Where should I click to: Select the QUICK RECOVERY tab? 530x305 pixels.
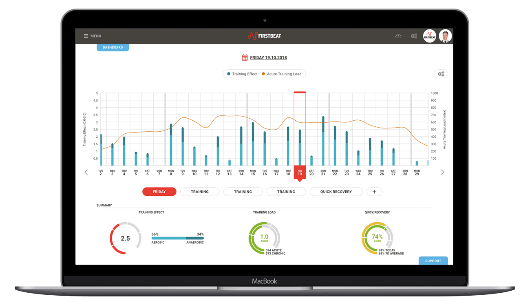[x=336, y=192]
